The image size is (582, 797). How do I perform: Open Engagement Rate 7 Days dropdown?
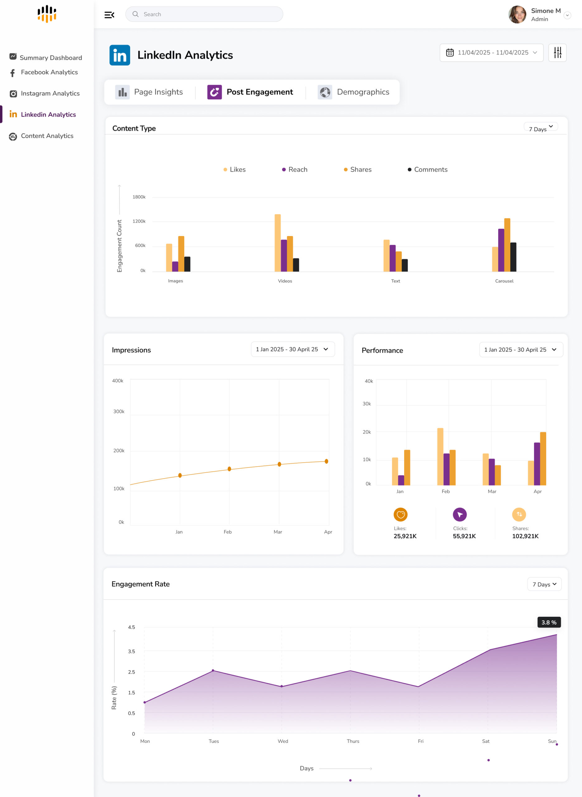pyautogui.click(x=544, y=584)
